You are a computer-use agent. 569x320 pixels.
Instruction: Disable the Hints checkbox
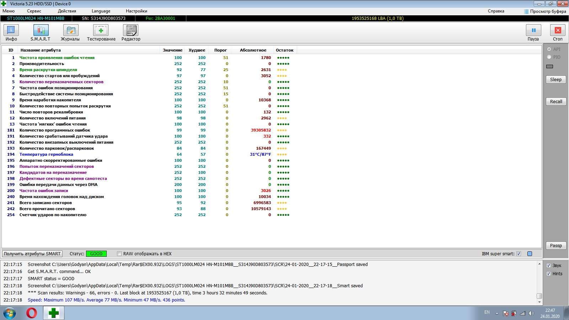[x=548, y=274]
